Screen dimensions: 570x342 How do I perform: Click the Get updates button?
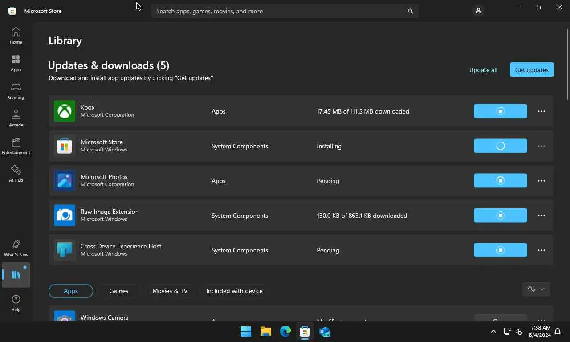[x=532, y=69]
